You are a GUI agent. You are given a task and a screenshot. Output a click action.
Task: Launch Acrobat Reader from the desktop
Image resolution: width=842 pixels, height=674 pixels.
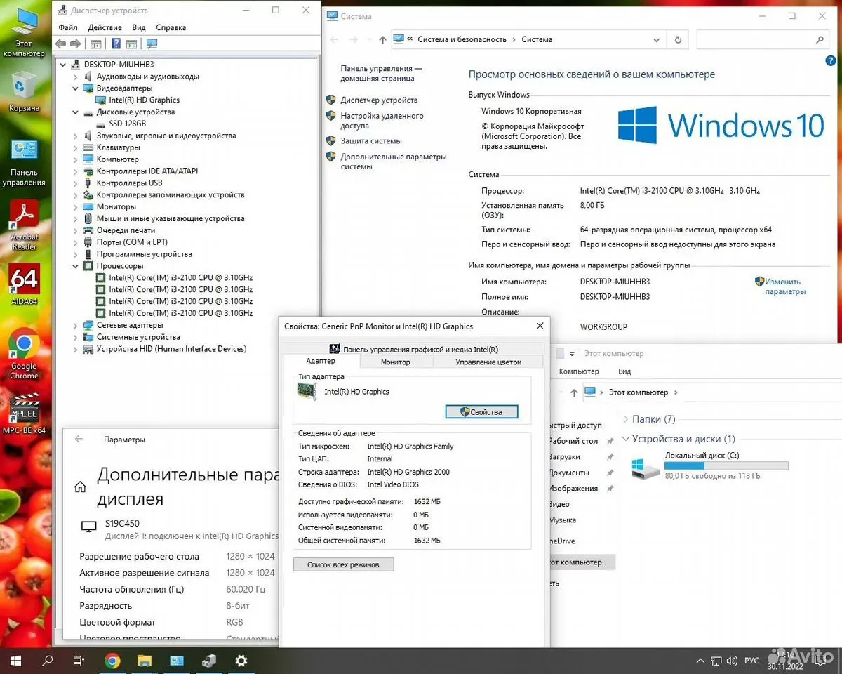pos(24,225)
